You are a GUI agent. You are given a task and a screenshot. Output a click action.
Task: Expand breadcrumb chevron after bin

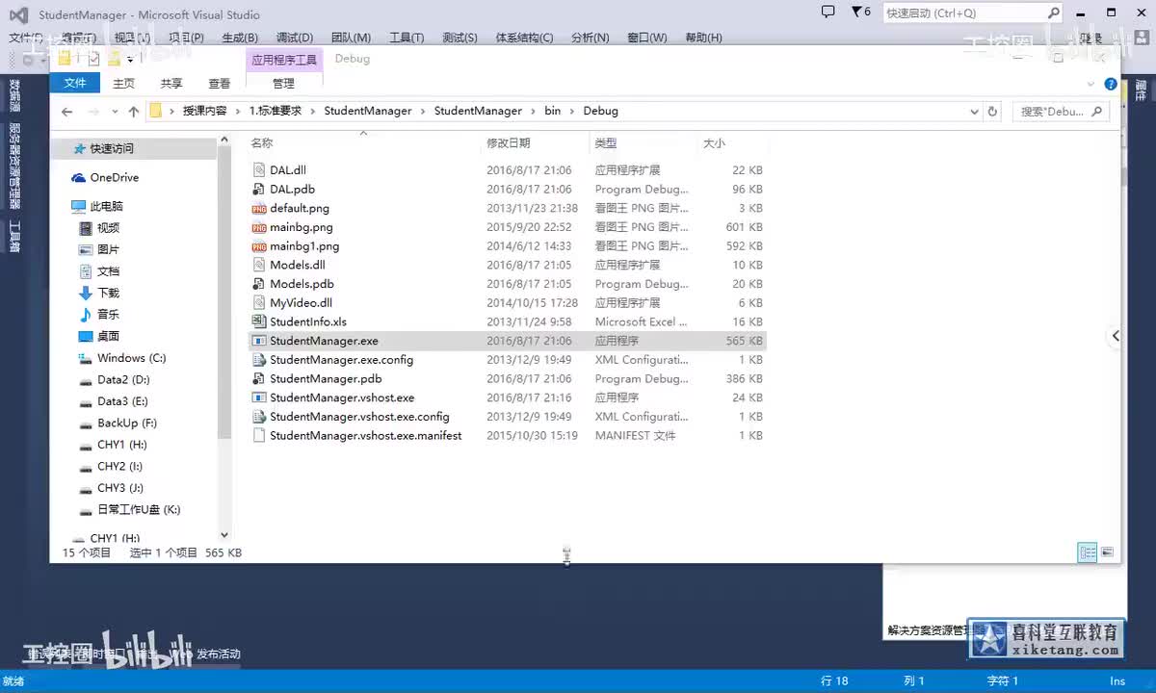[571, 111]
